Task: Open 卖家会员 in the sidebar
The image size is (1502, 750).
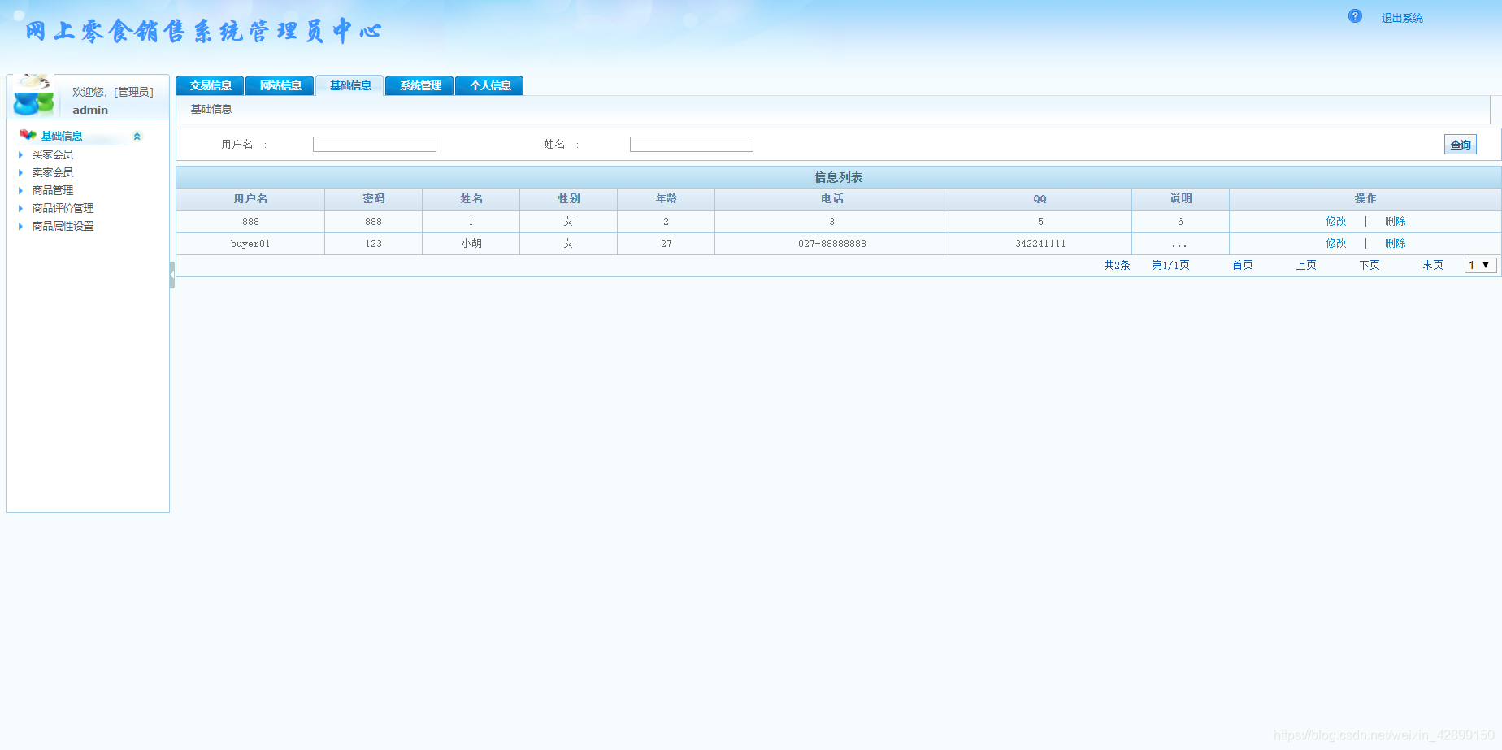Action: [53, 172]
